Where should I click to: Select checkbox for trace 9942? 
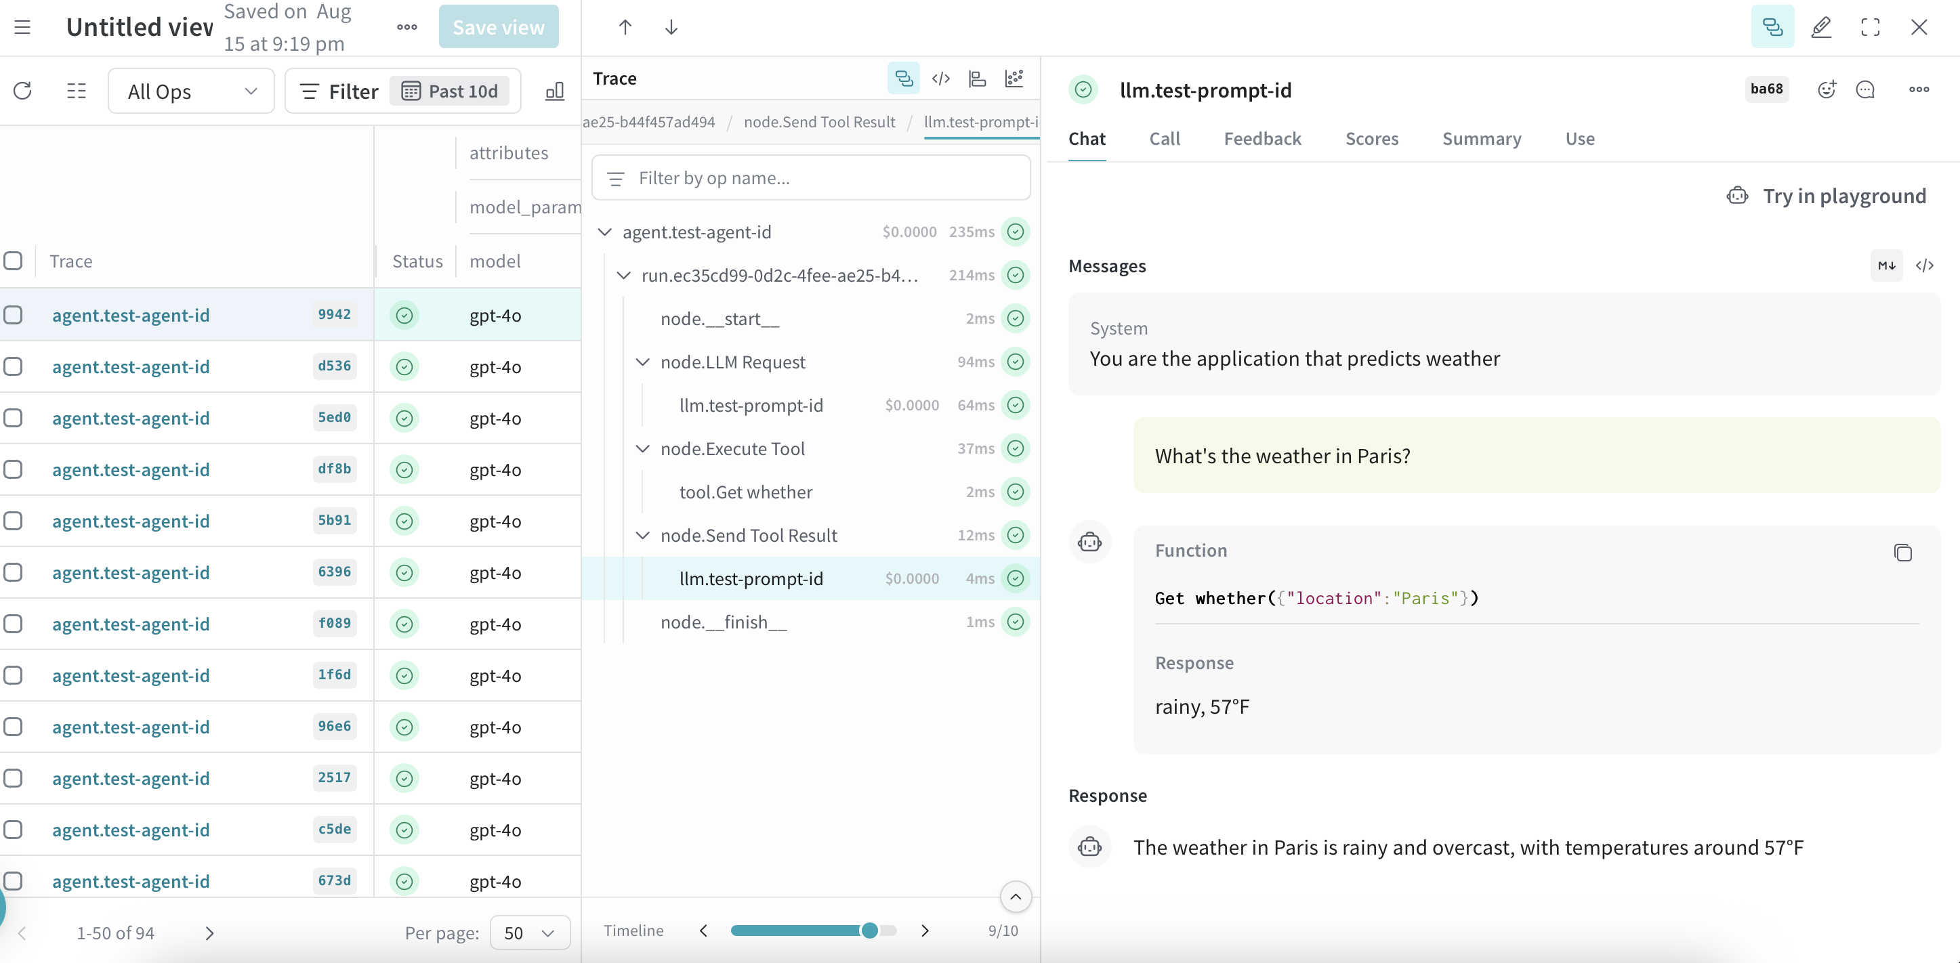(x=13, y=315)
